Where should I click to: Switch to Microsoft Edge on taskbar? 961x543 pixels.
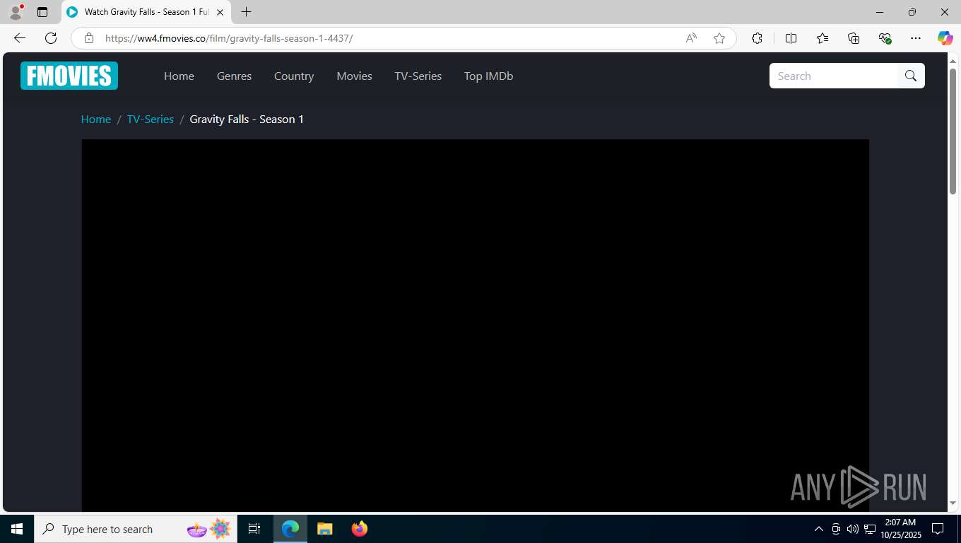[290, 529]
